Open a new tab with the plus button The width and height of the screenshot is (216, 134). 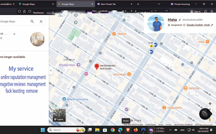(x=138, y=4)
